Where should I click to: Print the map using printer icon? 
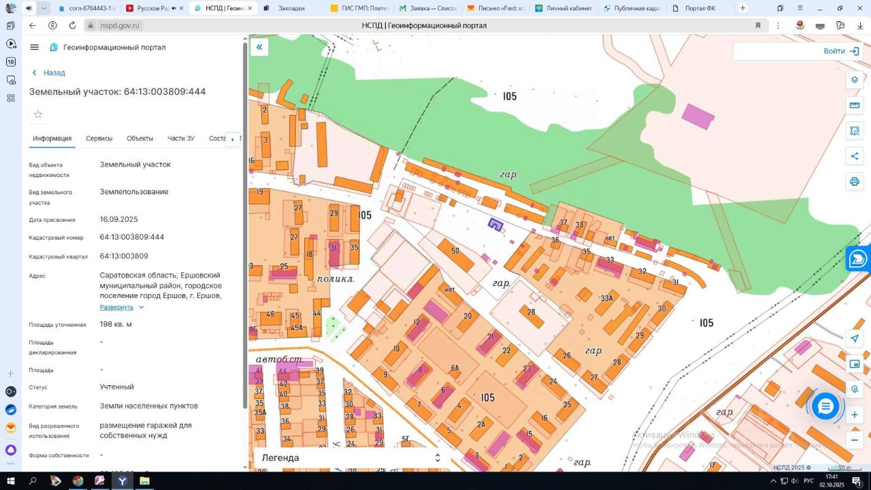click(855, 182)
